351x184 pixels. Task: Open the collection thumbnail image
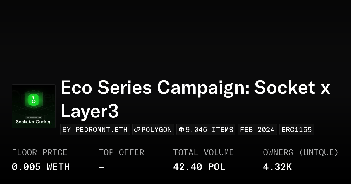point(34,106)
